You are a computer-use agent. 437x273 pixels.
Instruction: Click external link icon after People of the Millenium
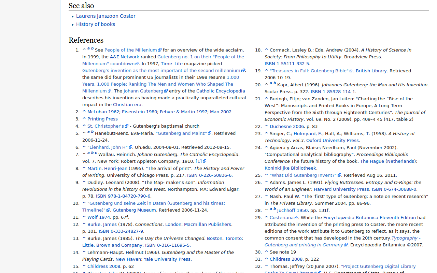pyautogui.click(x=160, y=50)
